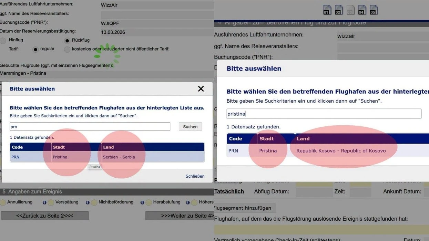The height and width of the screenshot is (241, 429).
Task: Go back with Zurück zu Seite 2
Action: [x=44, y=216]
